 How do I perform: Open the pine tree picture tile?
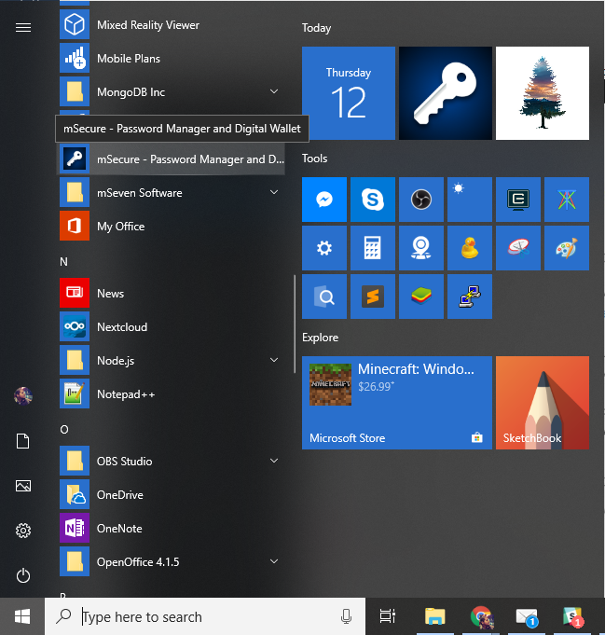pos(543,93)
